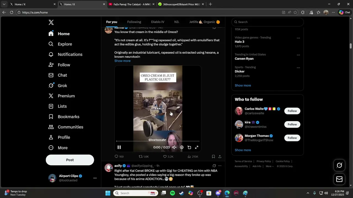Open Privacy Policy link
This screenshot has width=353, height=198.
264,161
